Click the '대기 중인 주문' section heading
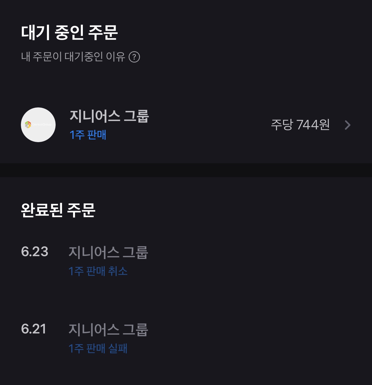Viewport: 372px width, 385px height. pos(69,32)
